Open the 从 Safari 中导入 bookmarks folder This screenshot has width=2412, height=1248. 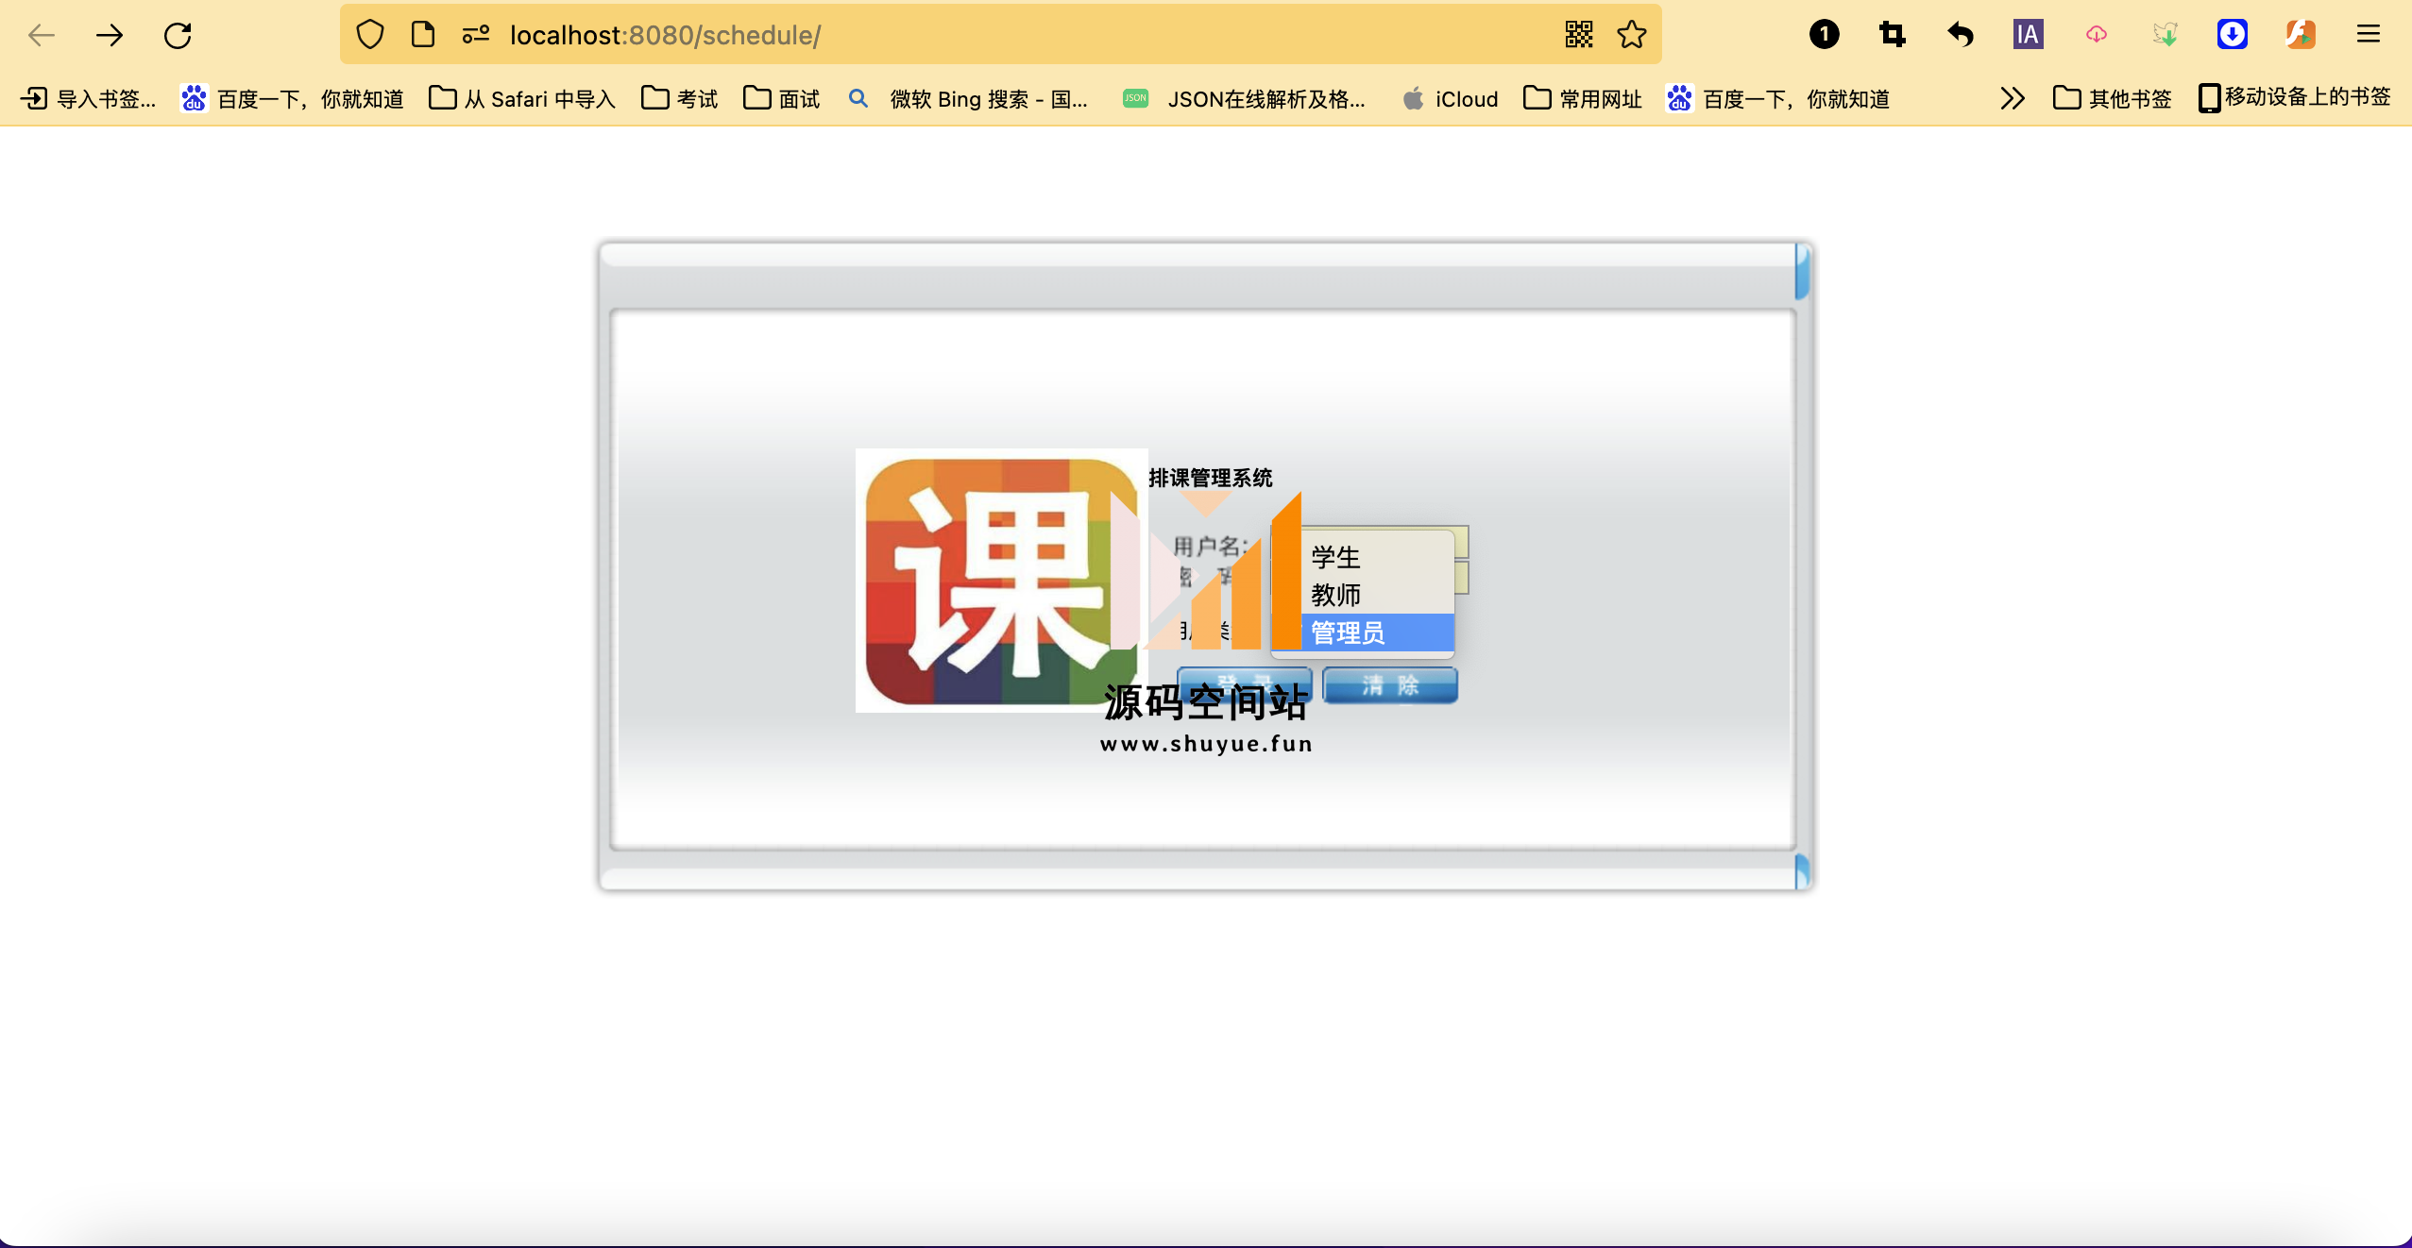pos(522,98)
